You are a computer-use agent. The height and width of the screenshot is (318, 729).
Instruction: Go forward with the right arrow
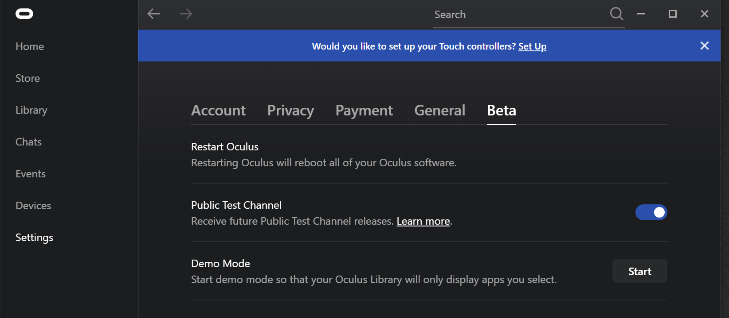coord(186,14)
